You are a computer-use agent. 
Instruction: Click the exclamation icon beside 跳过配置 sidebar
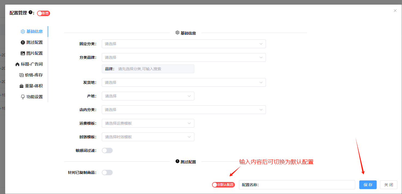point(23,42)
